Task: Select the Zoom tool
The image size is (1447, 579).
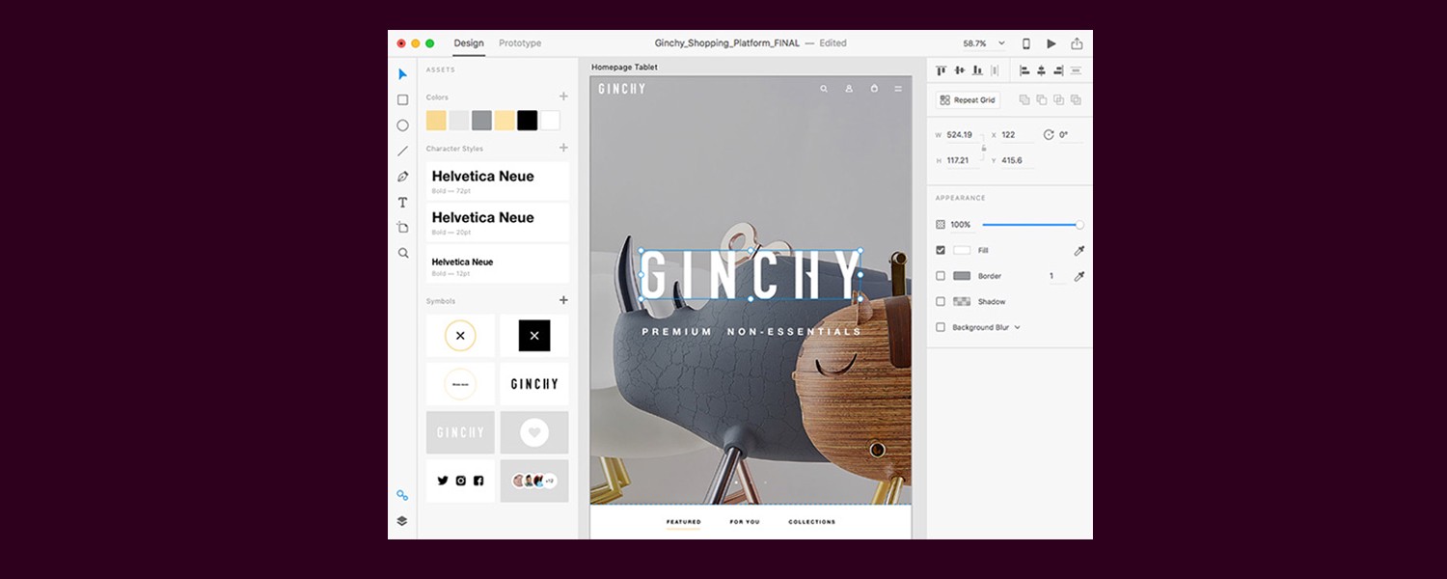Action: tap(402, 253)
